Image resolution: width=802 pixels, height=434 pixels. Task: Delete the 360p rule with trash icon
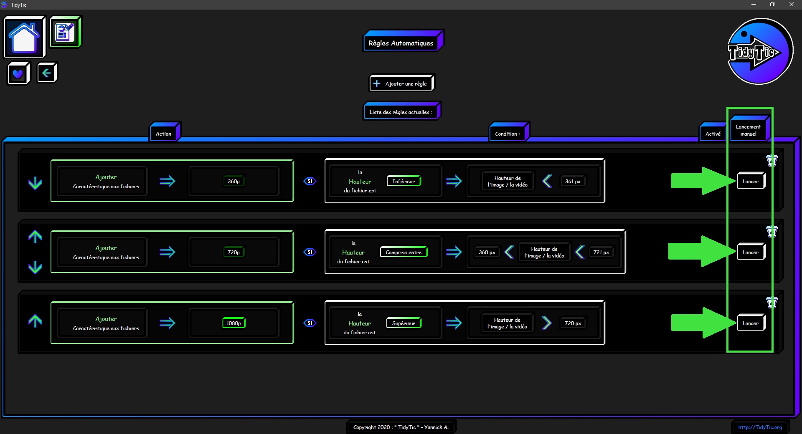coord(772,161)
